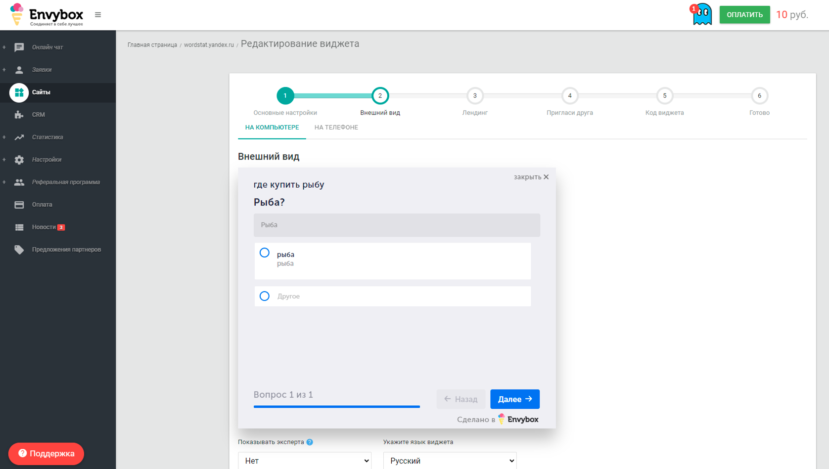Click the quiz question progress bar
Image resolution: width=829 pixels, height=469 pixels.
pos(336,406)
